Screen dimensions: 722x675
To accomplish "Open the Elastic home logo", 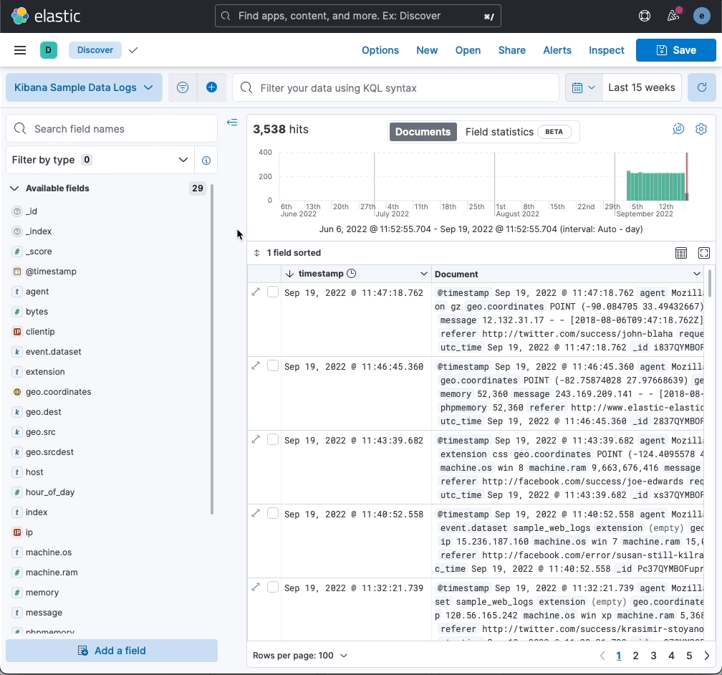I will (x=46, y=16).
